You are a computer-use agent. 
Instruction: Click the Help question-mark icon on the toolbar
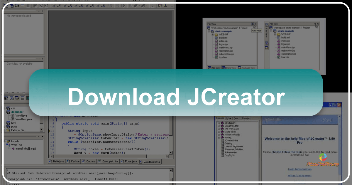coord(165,5)
